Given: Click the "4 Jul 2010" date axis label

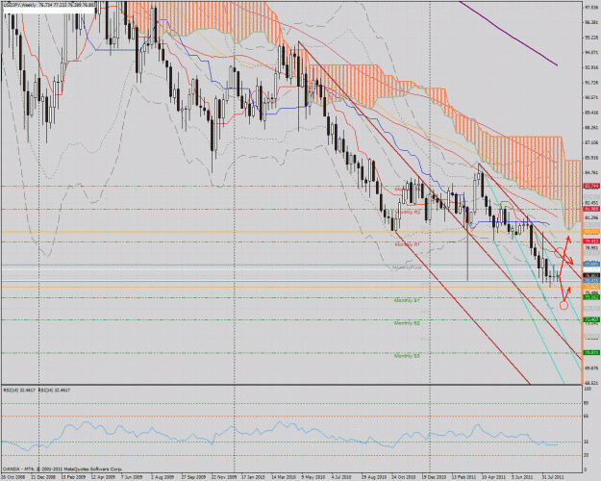Looking at the screenshot, I should (342, 477).
